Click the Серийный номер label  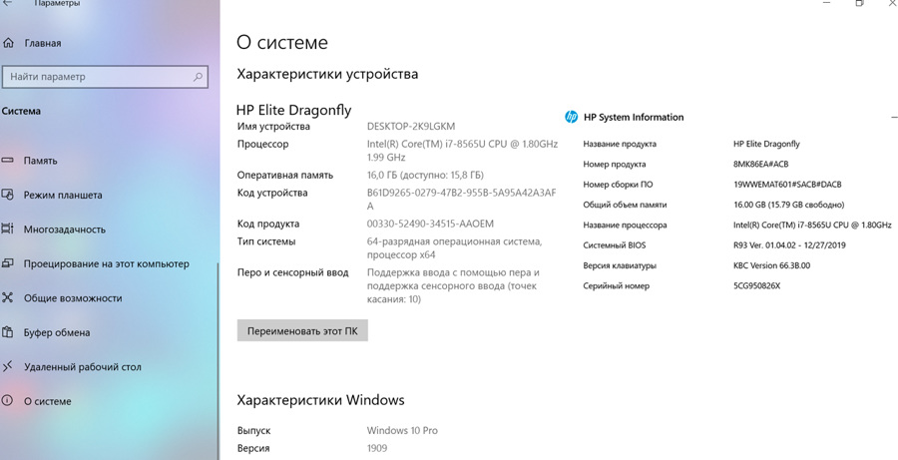tap(617, 285)
